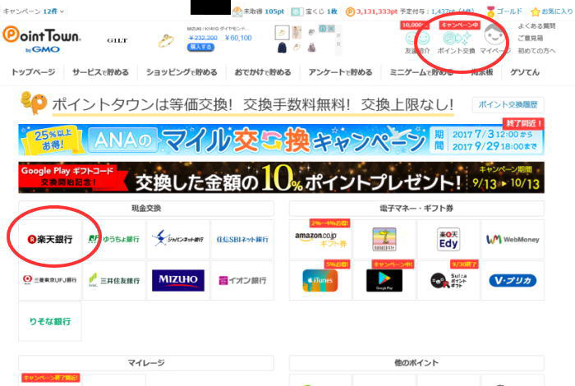Screen dimensions: 575x386
Task: Choose the Suica ポイントギフト option
Action: 448,280
